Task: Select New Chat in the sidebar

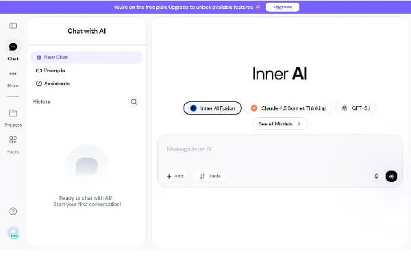Action: pyautogui.click(x=86, y=57)
